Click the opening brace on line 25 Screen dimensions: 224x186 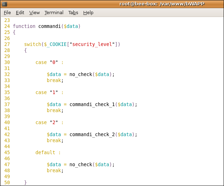[14, 32]
